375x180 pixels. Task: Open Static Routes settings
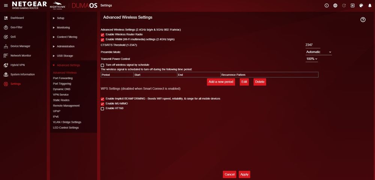click(x=61, y=100)
